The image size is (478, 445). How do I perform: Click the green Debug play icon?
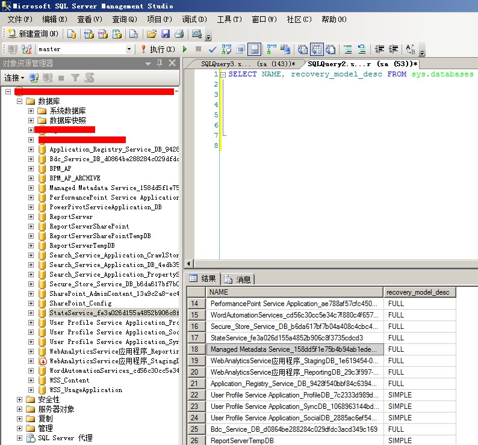pyautogui.click(x=185, y=49)
